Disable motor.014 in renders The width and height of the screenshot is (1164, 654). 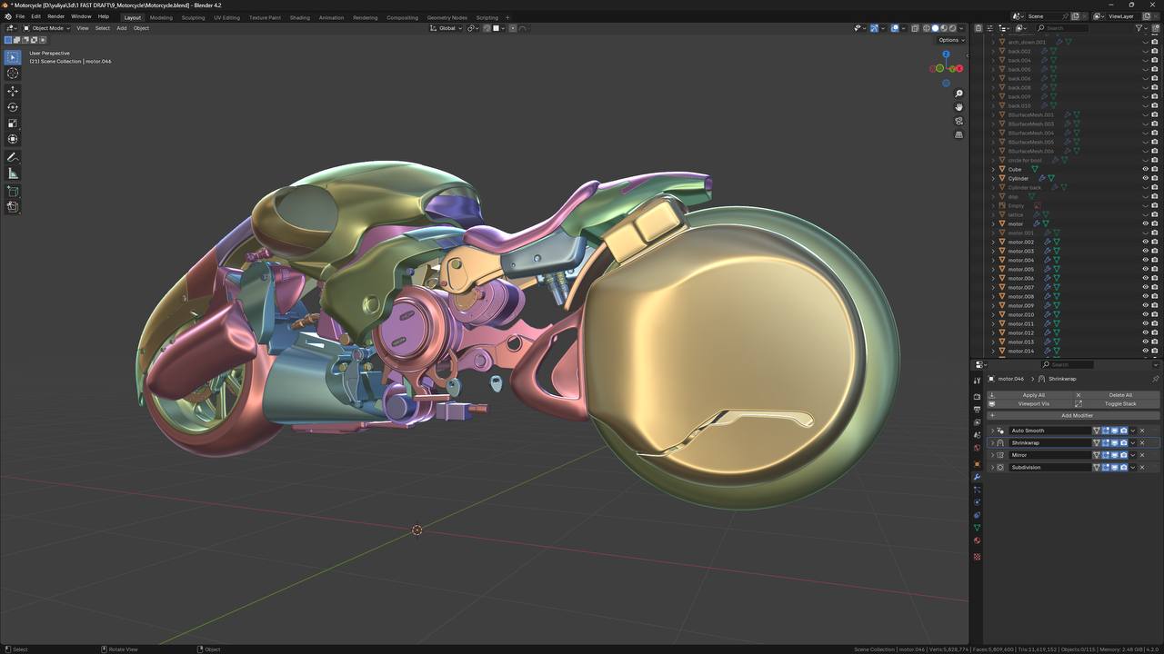coord(1155,351)
